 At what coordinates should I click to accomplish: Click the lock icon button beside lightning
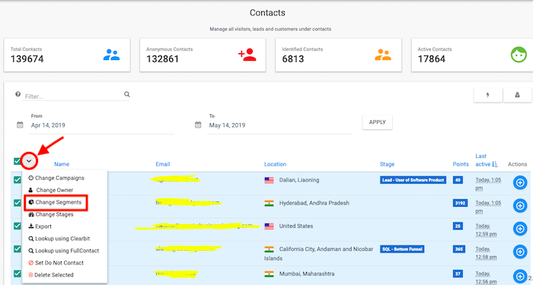click(517, 95)
